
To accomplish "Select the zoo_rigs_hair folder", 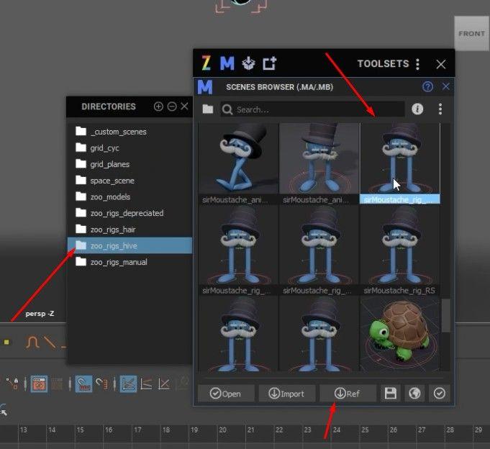I will [x=130, y=230].
